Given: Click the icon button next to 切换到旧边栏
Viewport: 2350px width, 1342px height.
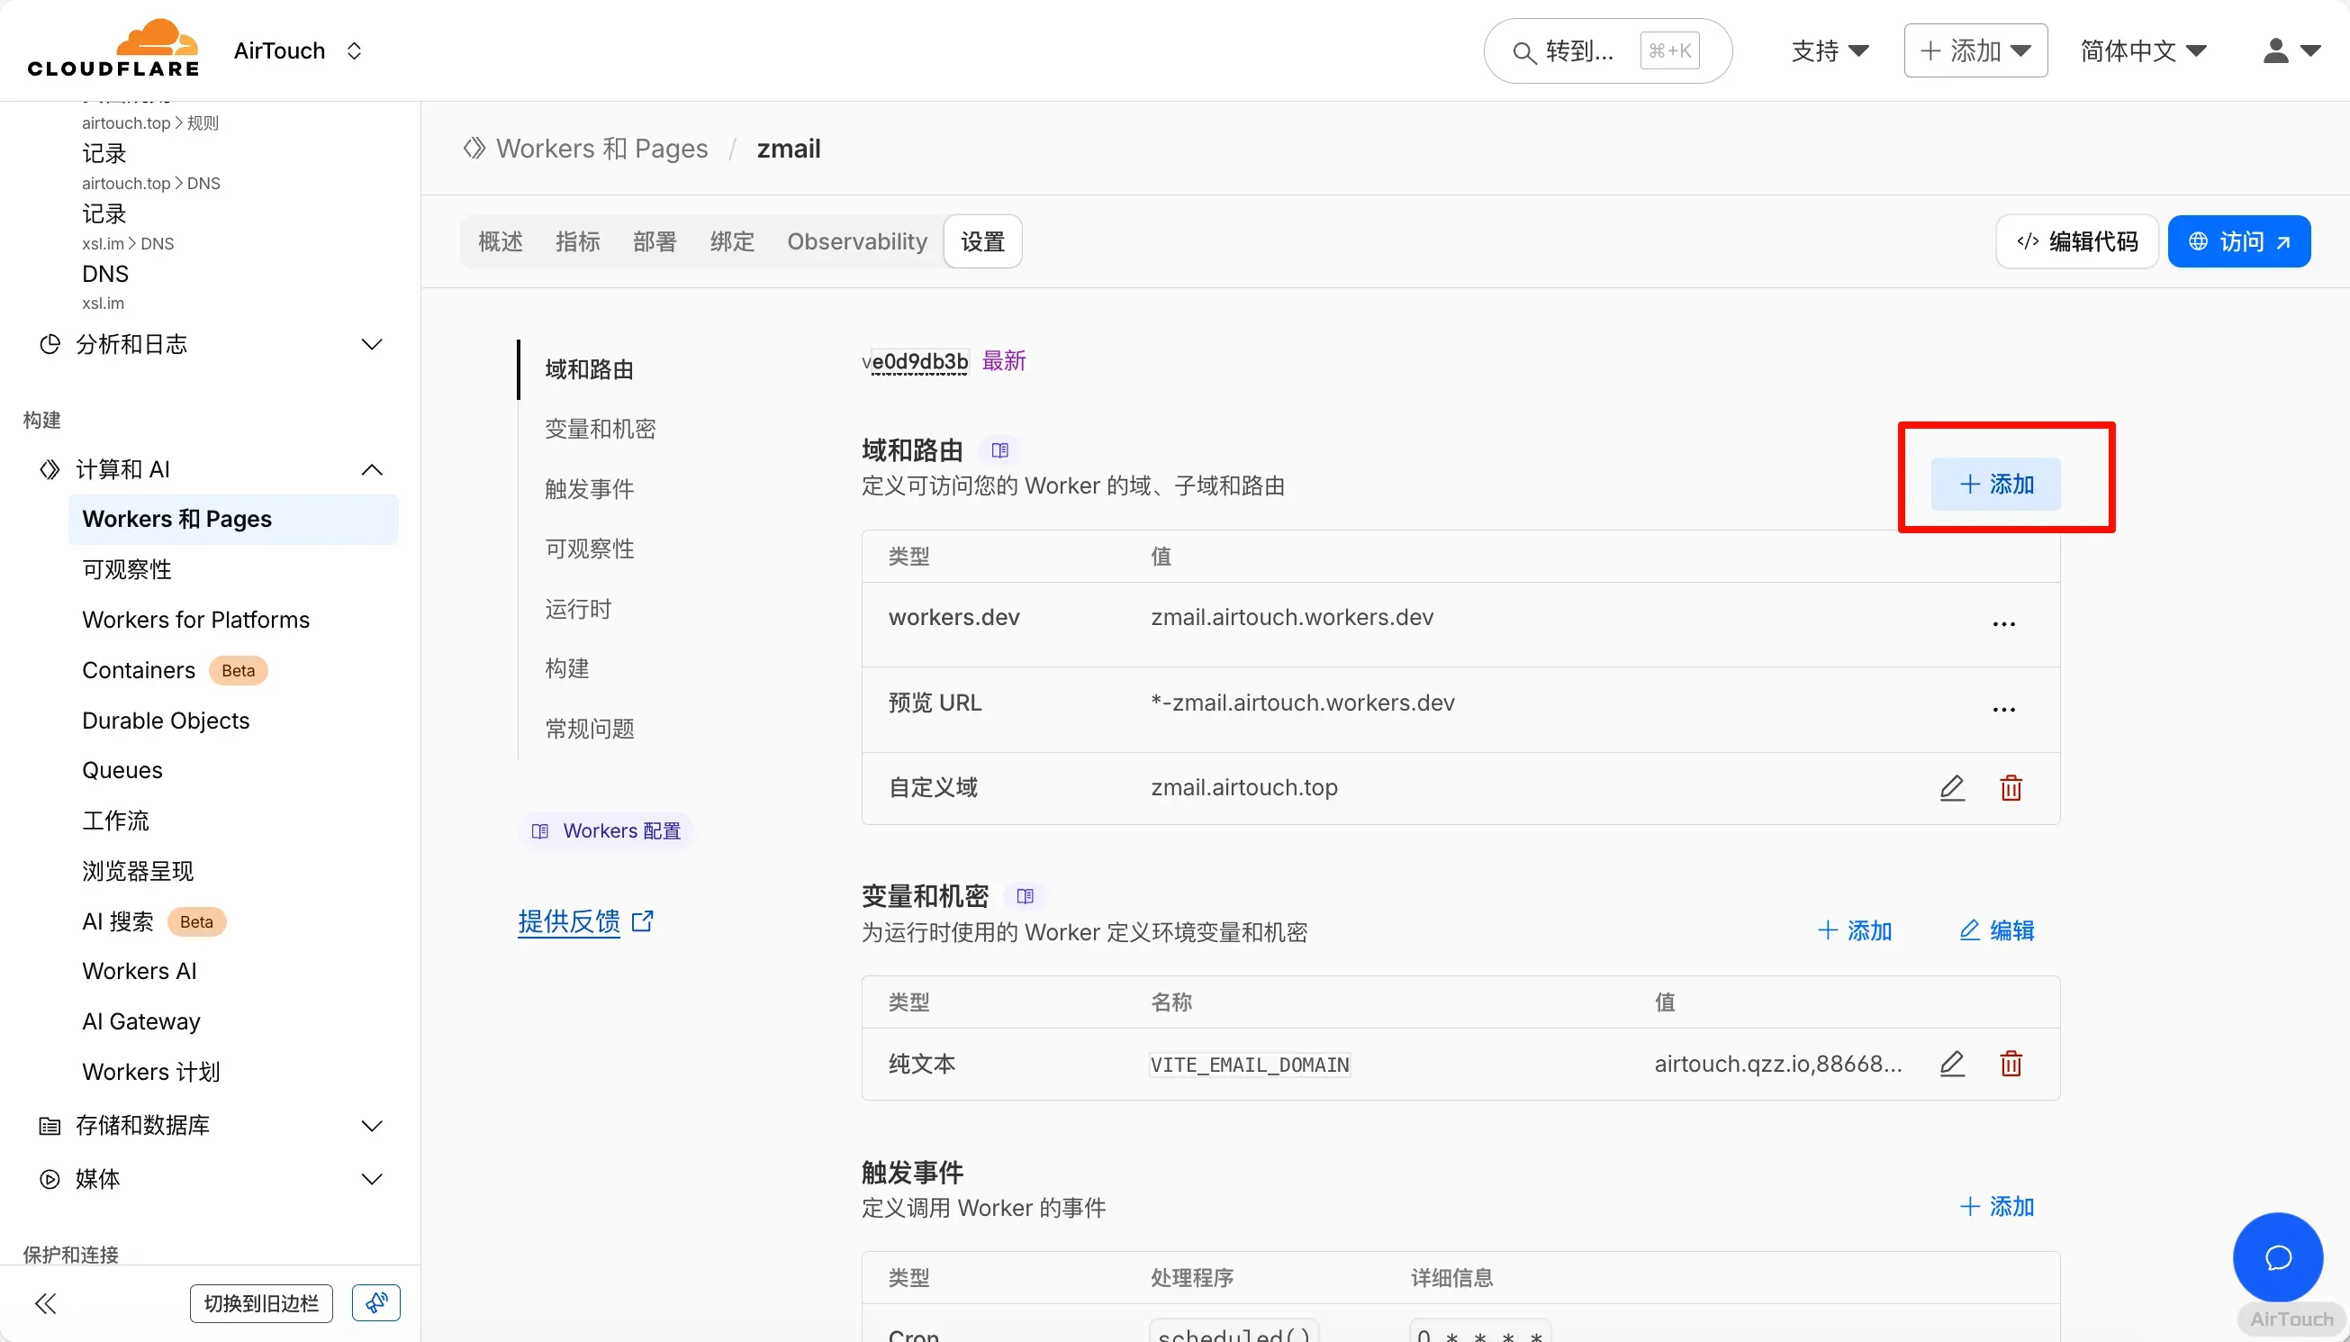Looking at the screenshot, I should (x=375, y=1303).
